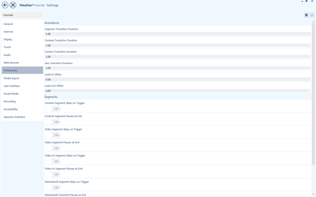Screen dimensions: 316x197
Task: Select Media Export in sidebar
Action: click(11, 78)
